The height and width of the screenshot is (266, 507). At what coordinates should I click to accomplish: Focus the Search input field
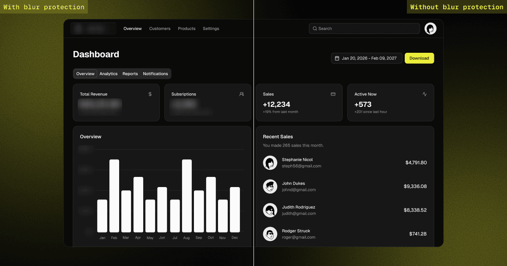pyautogui.click(x=364, y=29)
